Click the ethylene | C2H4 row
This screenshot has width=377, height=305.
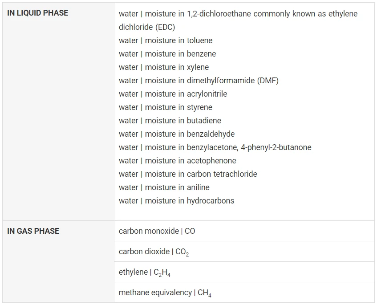244,272
